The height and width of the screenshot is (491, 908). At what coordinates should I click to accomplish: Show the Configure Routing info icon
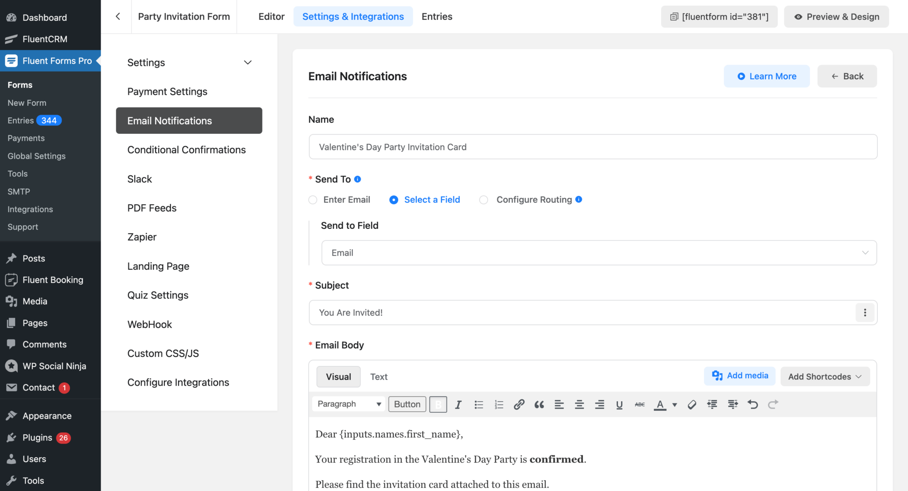579,200
